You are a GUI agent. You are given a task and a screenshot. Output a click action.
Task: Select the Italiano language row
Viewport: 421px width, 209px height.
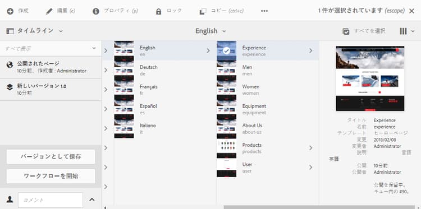(165, 128)
